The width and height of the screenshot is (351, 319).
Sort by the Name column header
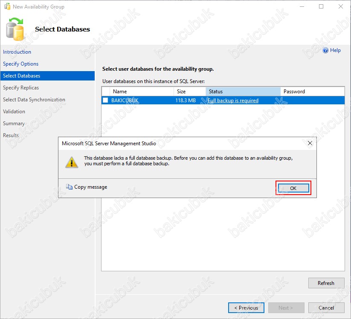tap(142, 92)
